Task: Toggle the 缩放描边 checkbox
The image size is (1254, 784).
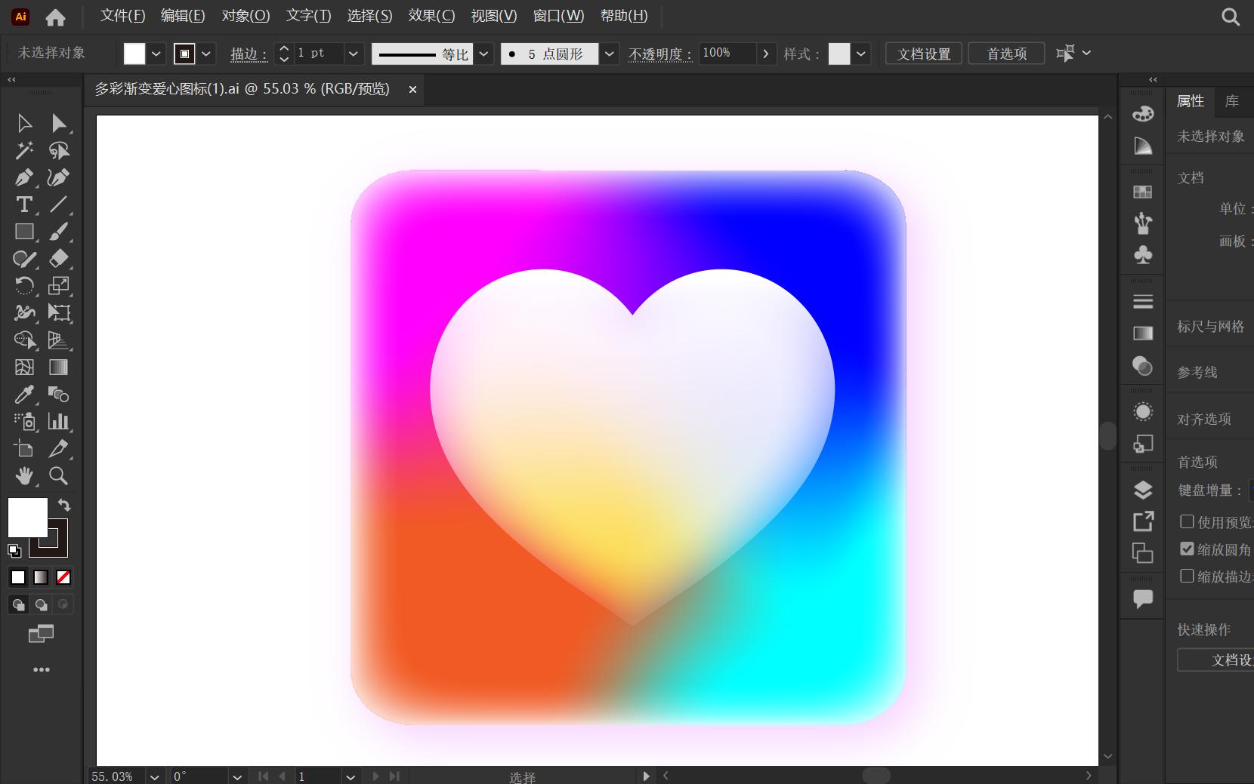Action: [1187, 576]
